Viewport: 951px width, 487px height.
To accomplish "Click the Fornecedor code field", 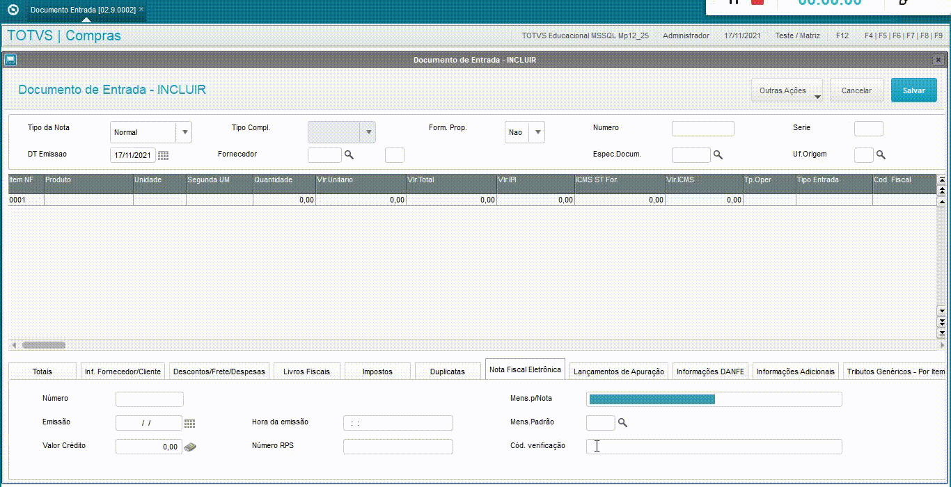I will click(324, 155).
